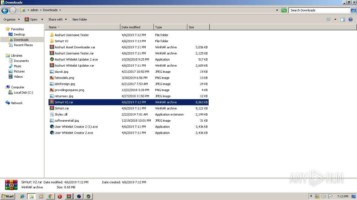Screen dimensions: 357x200
Task: Open the Pictures library
Action: (x=19, y=71)
